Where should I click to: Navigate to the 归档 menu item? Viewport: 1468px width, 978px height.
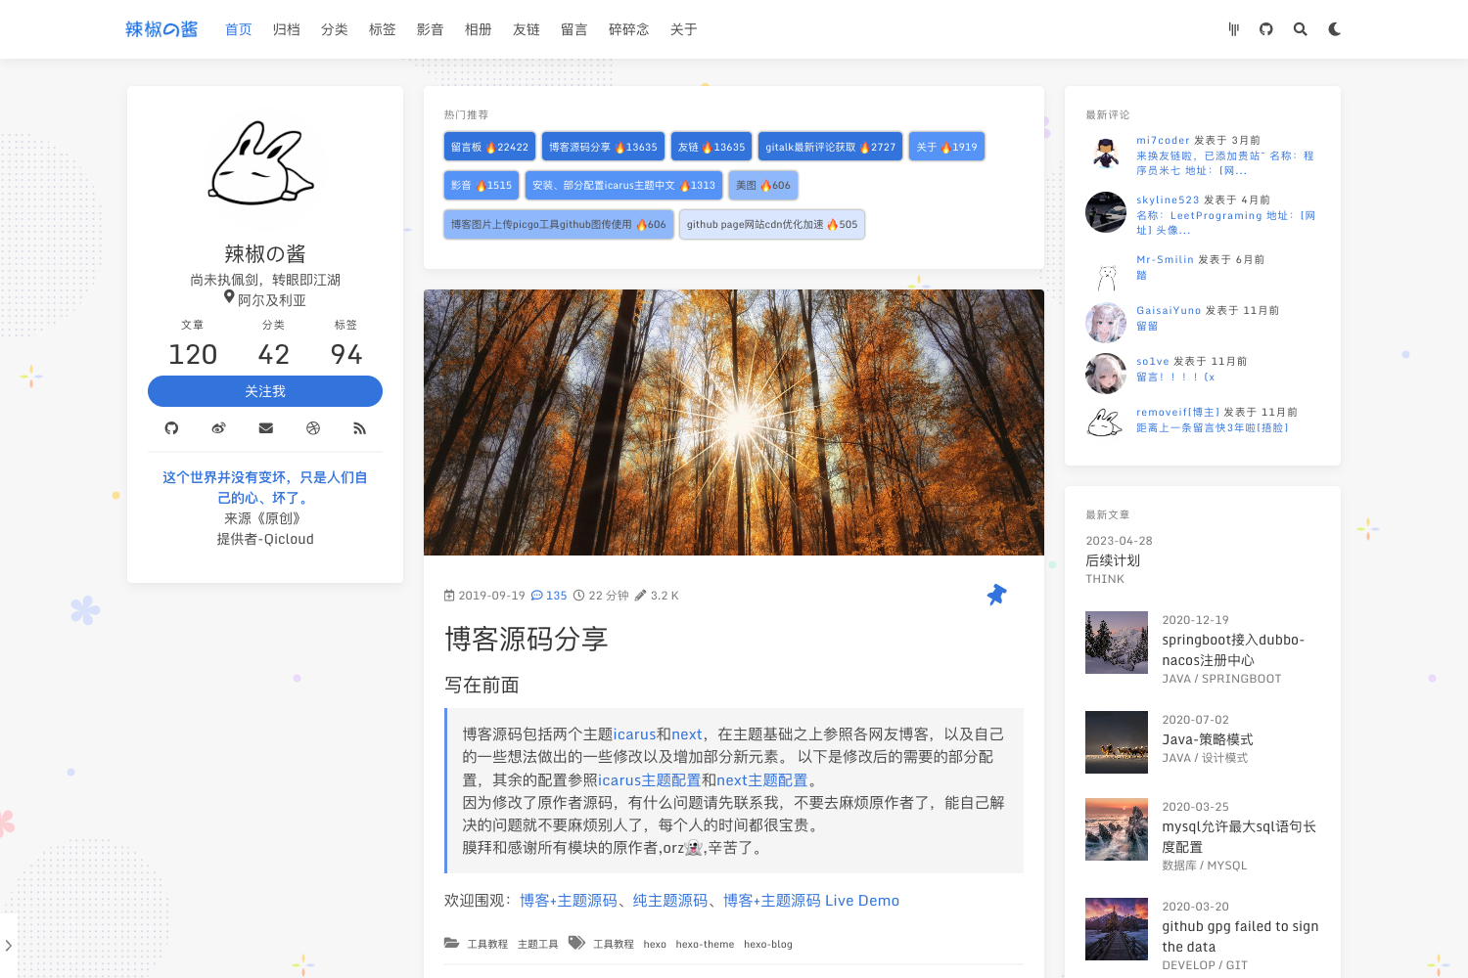click(x=286, y=28)
